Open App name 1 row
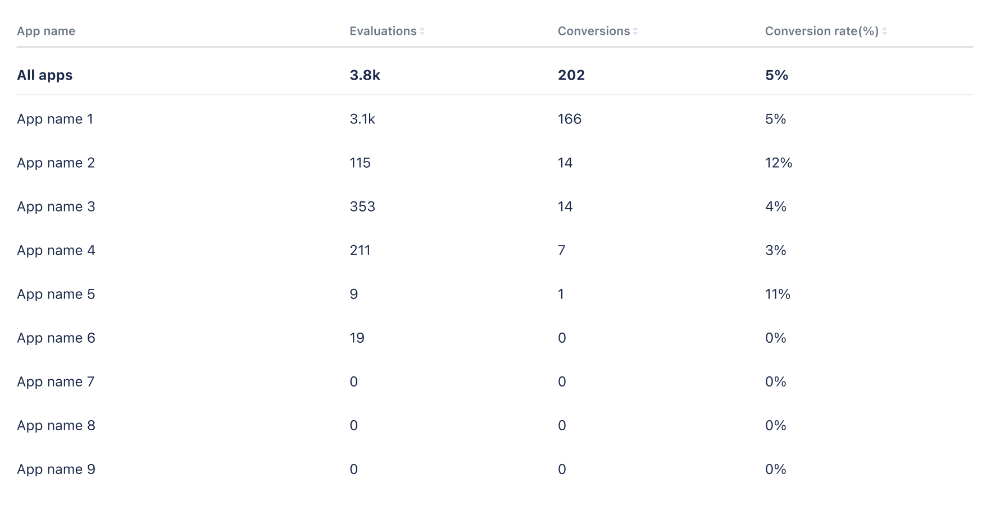Screen dimensions: 1000x506 point(55,119)
